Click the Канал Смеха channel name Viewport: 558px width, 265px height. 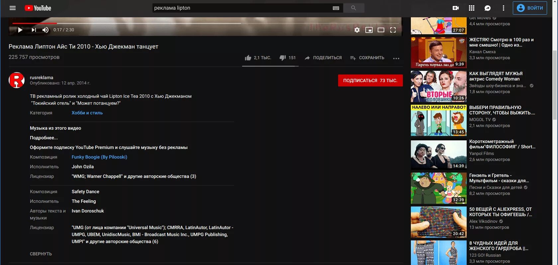[482, 52]
